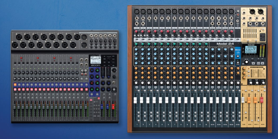Toggle the Zoom 17/18 channel red mute button

coord(82,89)
